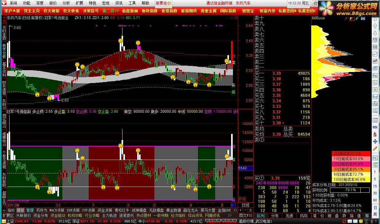Open the 分析 menu
Viewport: 380px width, 224px height.
(x=66, y=3)
